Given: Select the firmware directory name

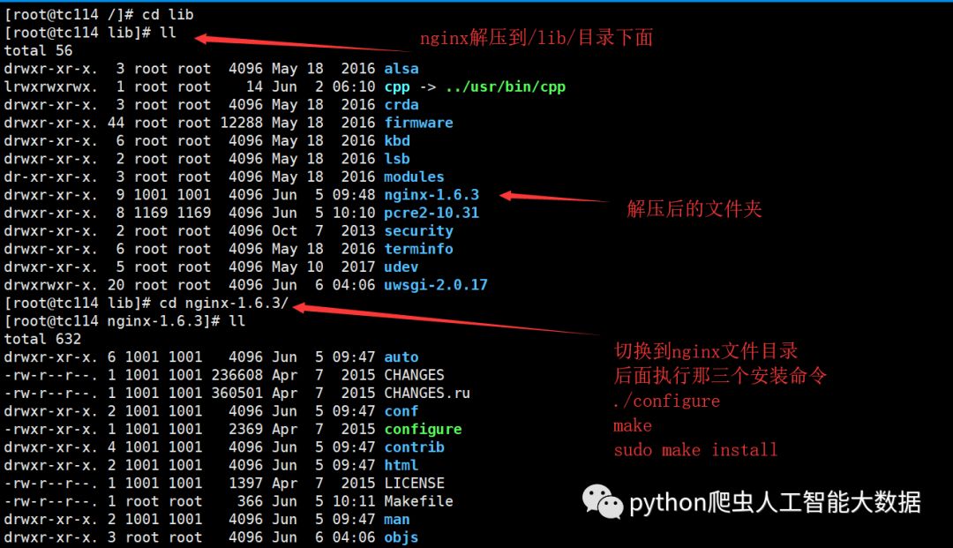Looking at the screenshot, I should pos(418,123).
